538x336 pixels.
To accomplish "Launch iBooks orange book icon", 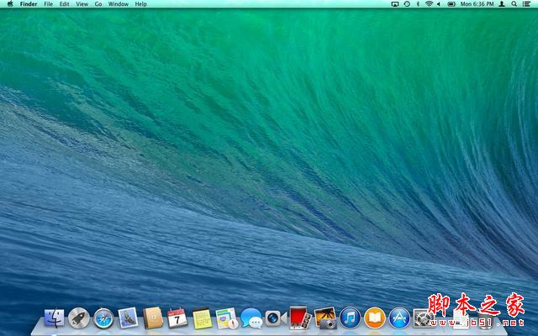I will (375, 318).
